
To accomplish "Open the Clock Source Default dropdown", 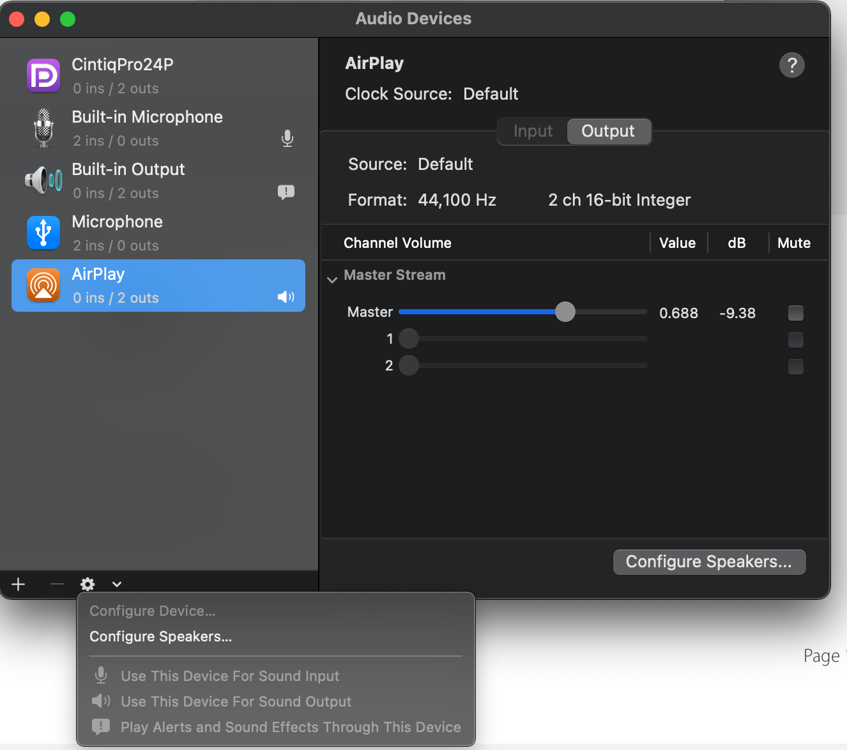I will (x=491, y=94).
